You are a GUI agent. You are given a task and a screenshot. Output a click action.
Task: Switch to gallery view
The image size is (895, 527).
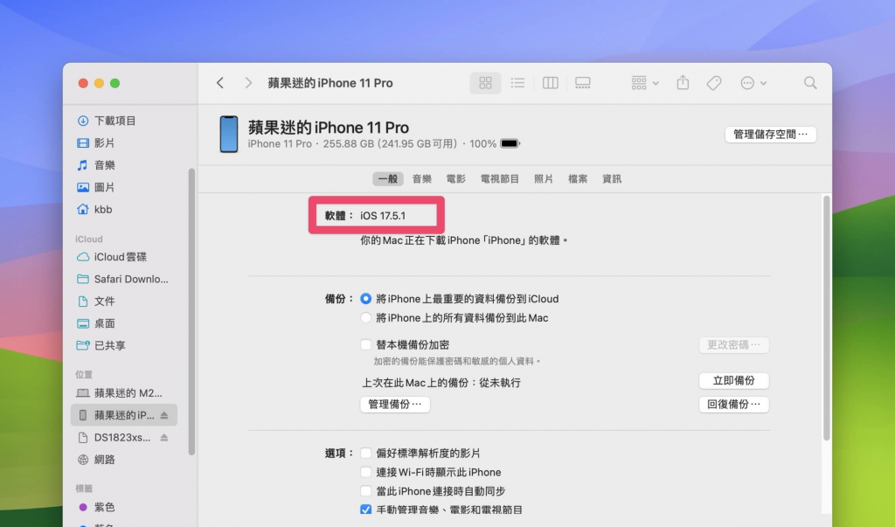point(583,83)
